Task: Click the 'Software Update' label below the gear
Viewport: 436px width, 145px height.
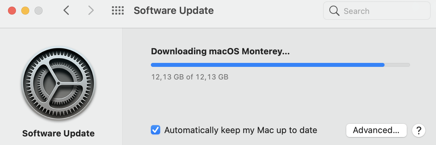Action: (58, 134)
